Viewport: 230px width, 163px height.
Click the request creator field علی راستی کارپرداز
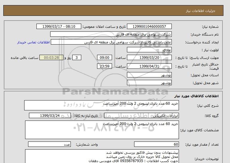tap(111, 42)
